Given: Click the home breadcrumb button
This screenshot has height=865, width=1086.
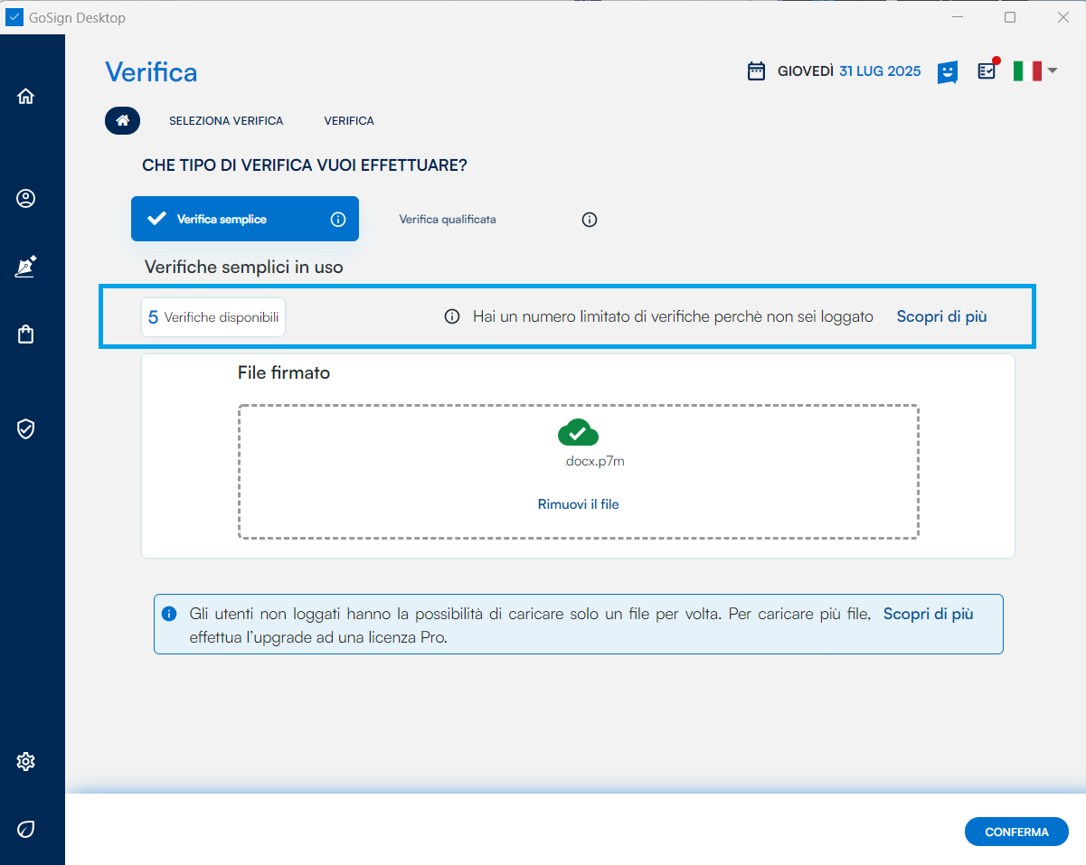Looking at the screenshot, I should pyautogui.click(x=122, y=121).
